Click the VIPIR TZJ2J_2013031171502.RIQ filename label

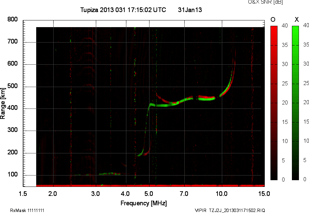[x=230, y=210]
